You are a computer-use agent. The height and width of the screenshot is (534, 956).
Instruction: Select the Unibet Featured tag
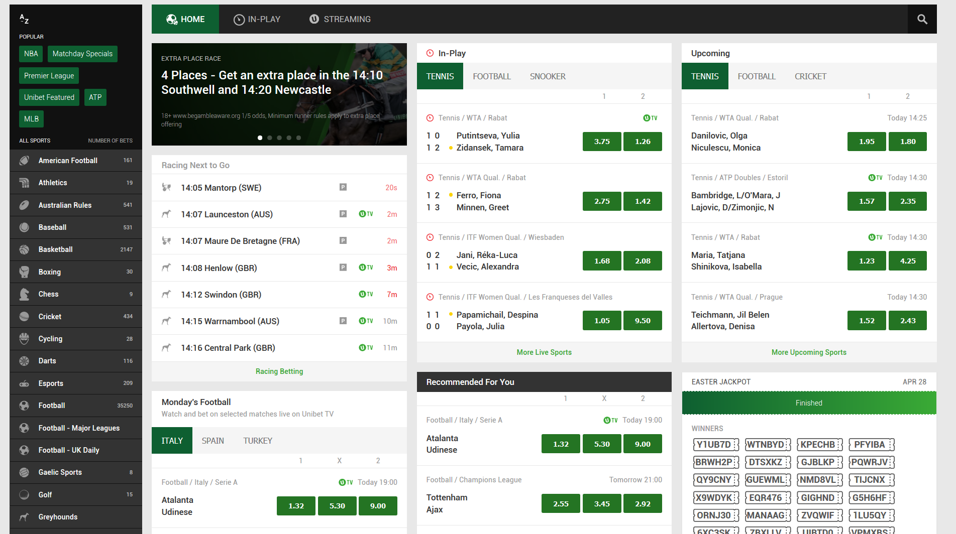point(49,97)
